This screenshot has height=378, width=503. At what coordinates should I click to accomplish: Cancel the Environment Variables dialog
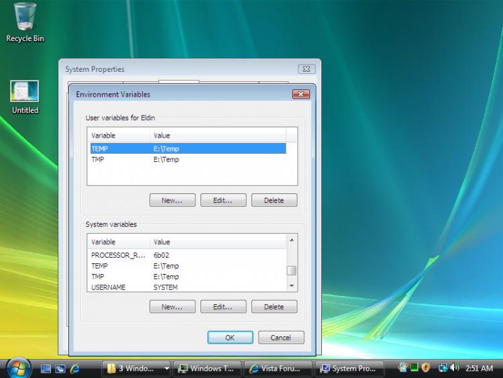tap(281, 338)
